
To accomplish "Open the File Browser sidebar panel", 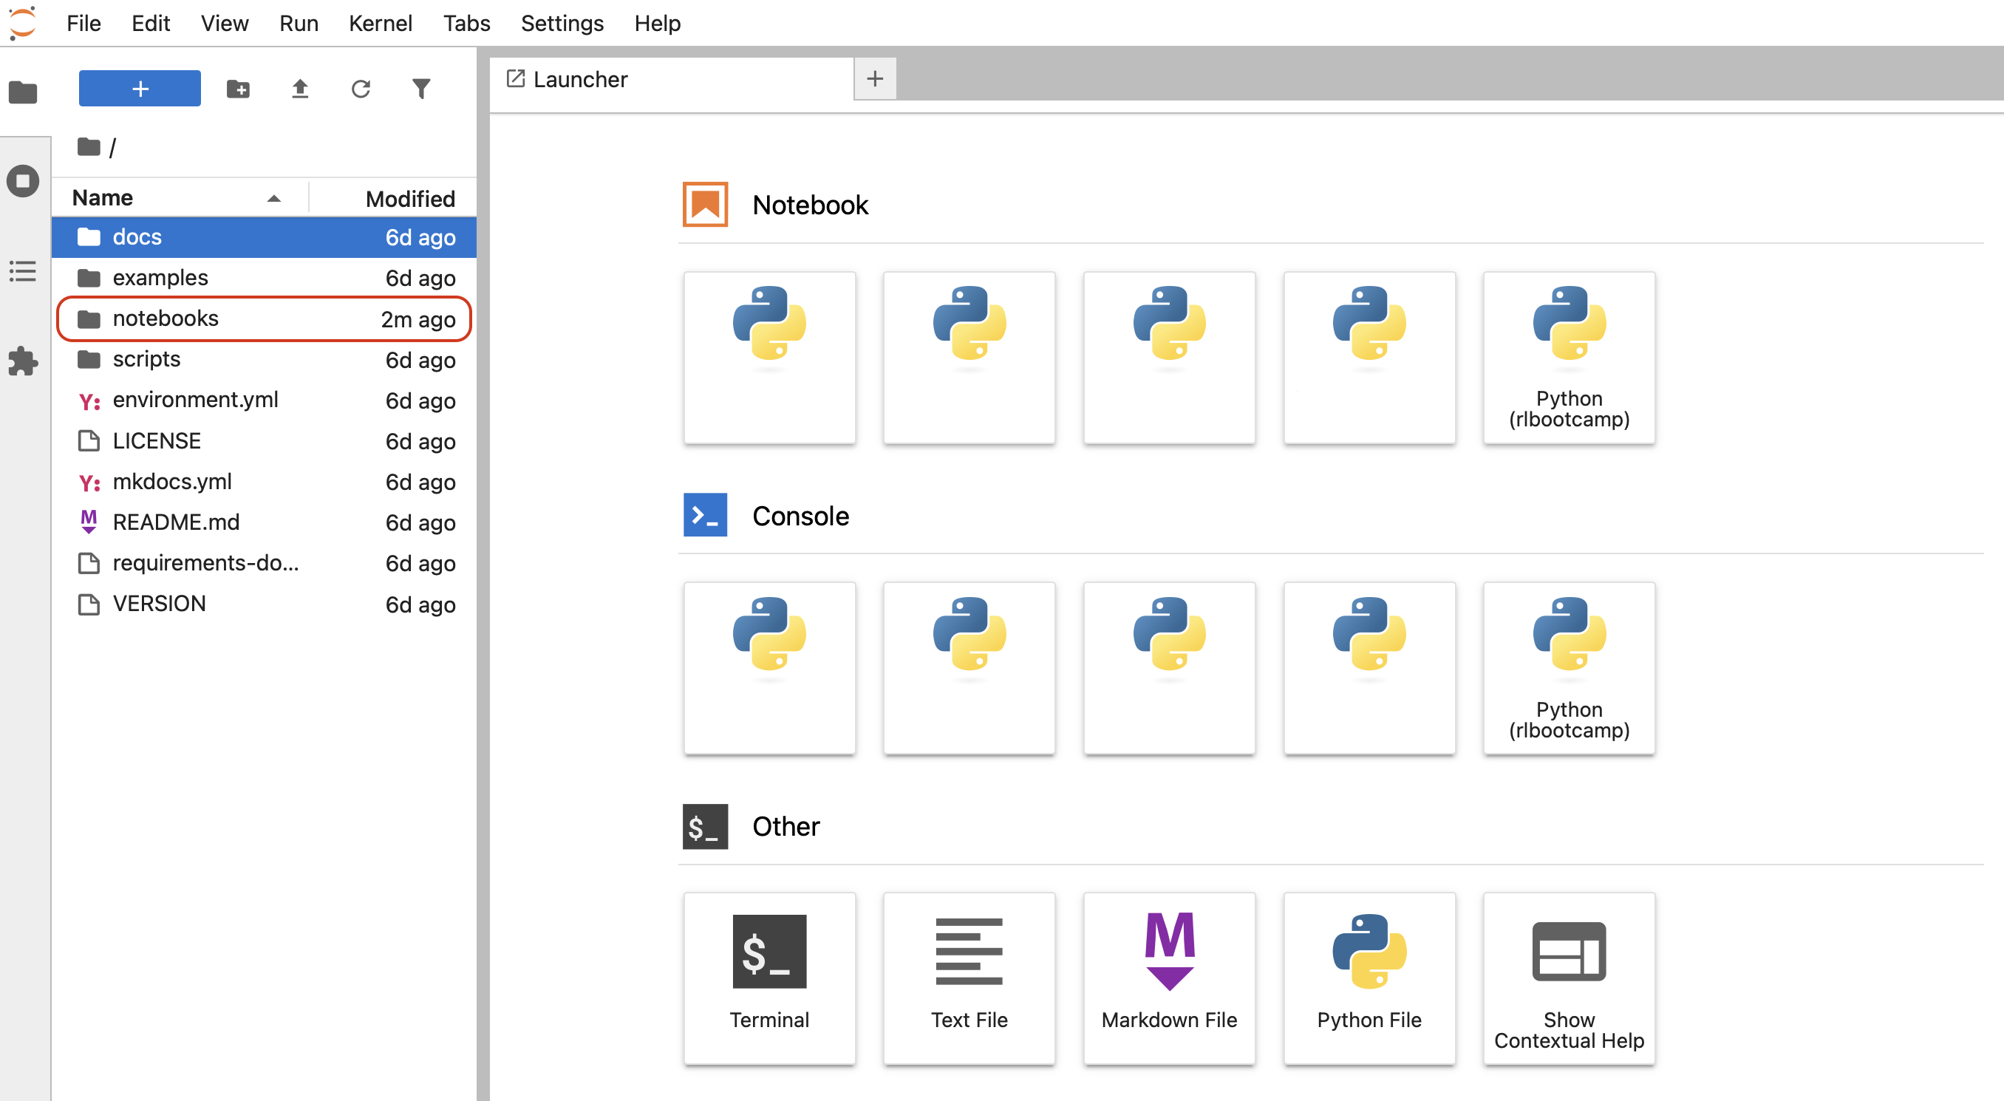I will pos(24,92).
